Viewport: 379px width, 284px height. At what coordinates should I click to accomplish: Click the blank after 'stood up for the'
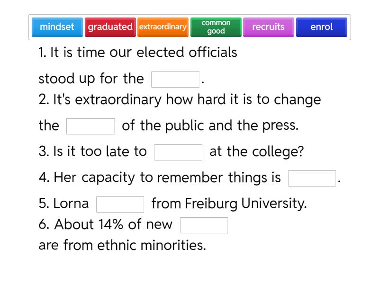175,80
